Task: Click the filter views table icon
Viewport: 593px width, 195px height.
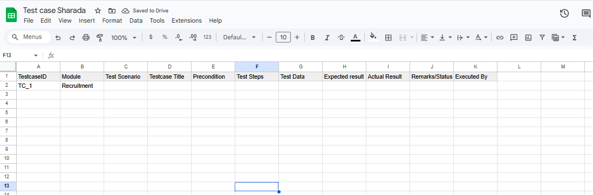Action: click(556, 37)
